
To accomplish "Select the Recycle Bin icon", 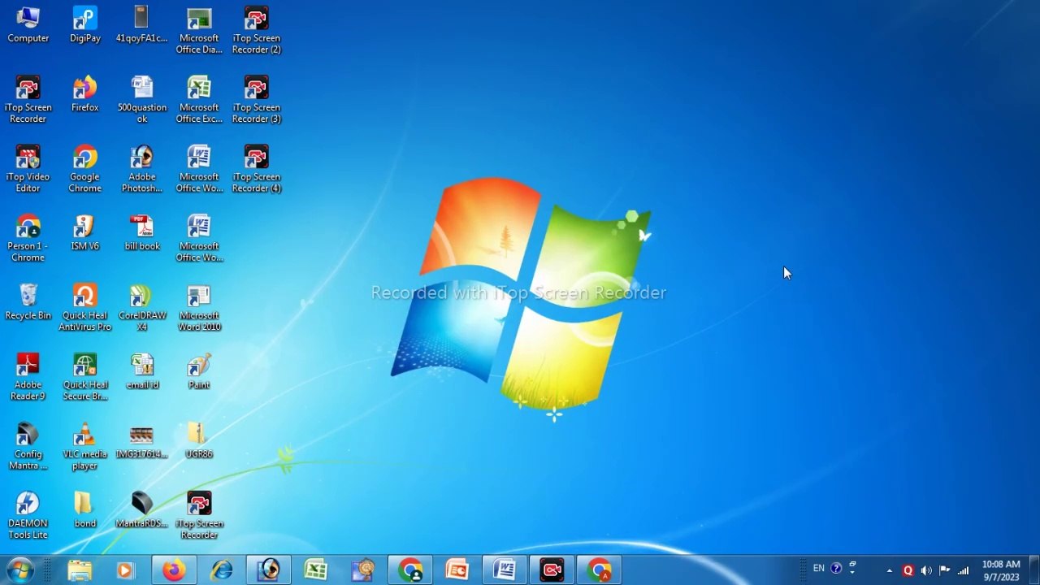I will (x=28, y=299).
